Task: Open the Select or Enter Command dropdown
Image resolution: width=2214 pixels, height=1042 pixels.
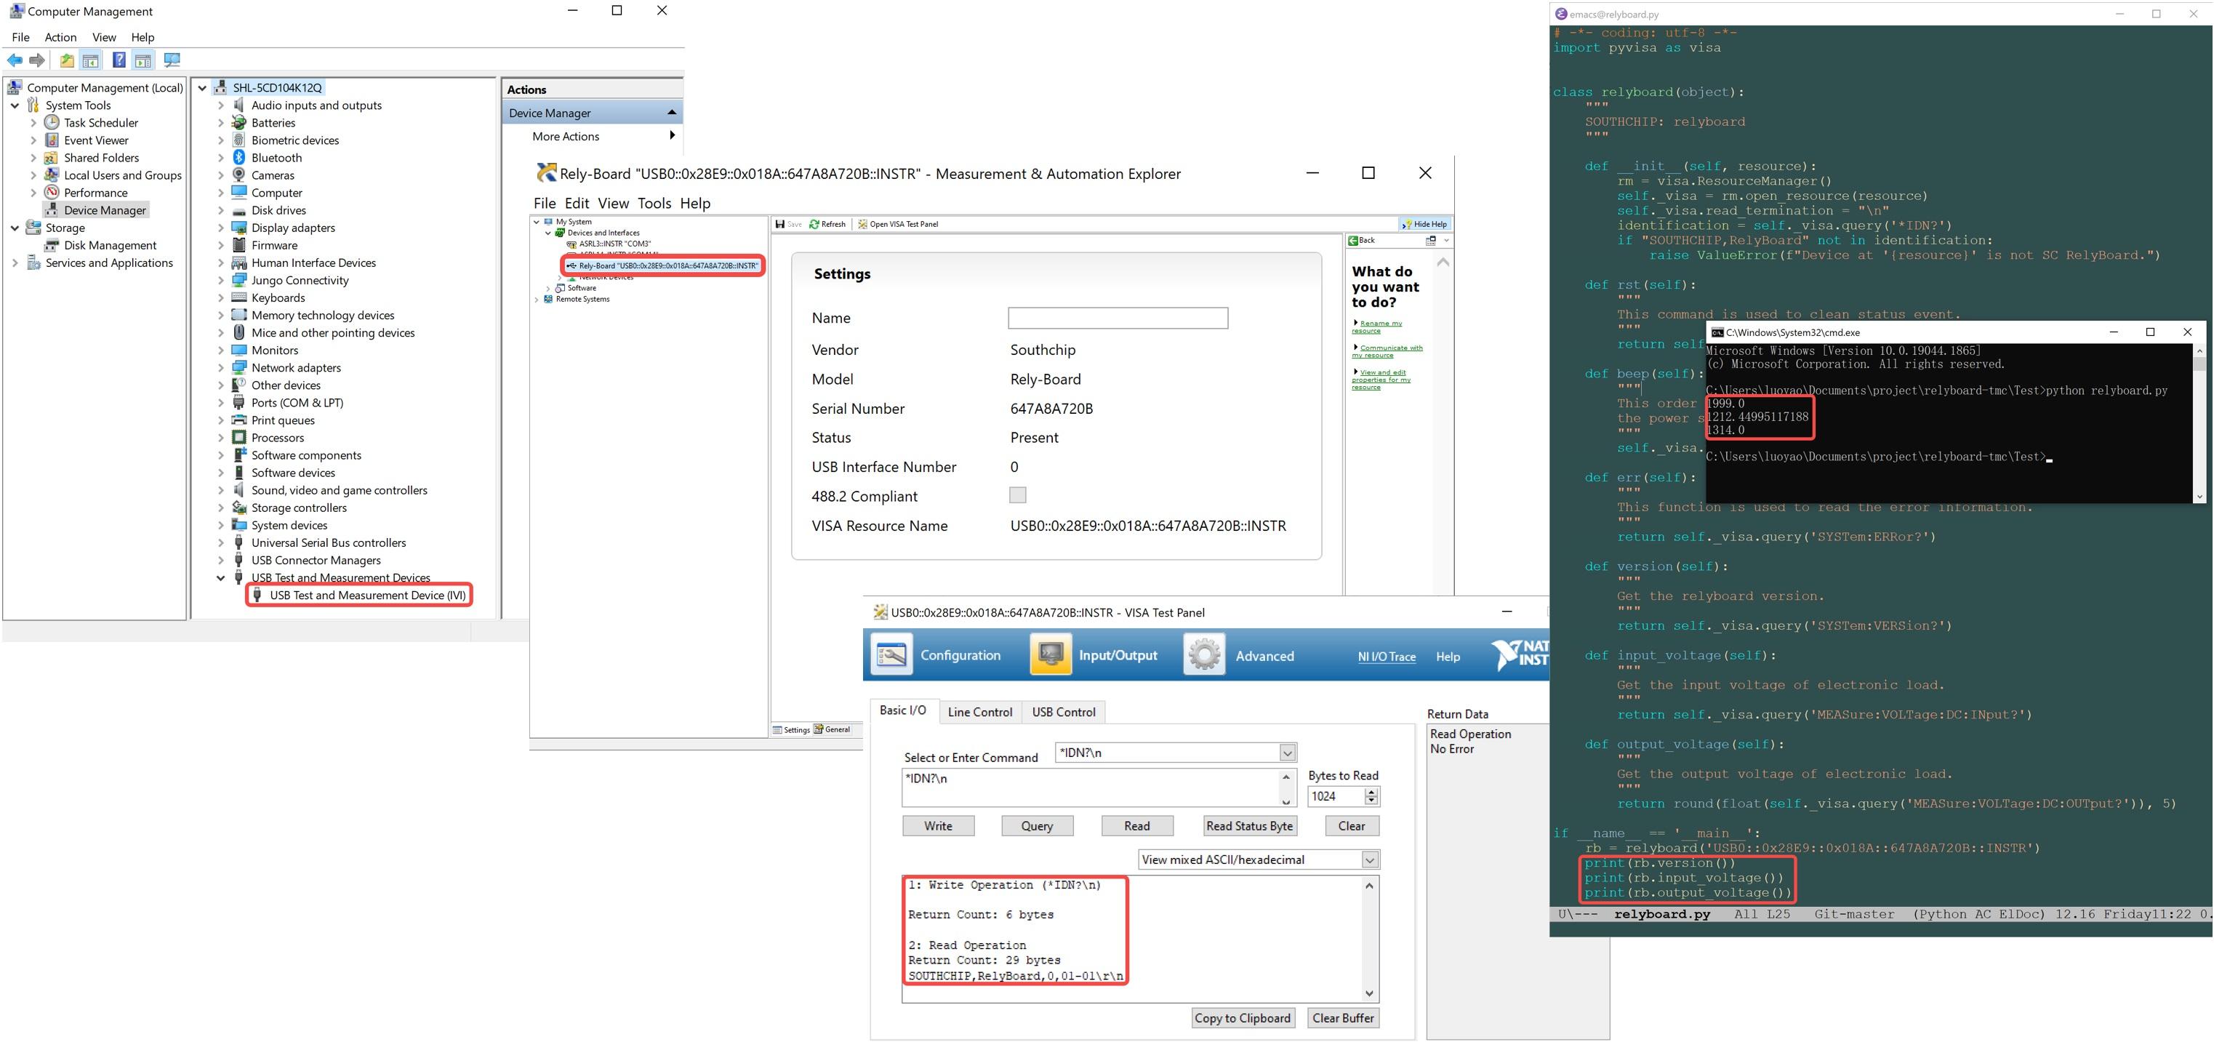Action: coord(1288,753)
